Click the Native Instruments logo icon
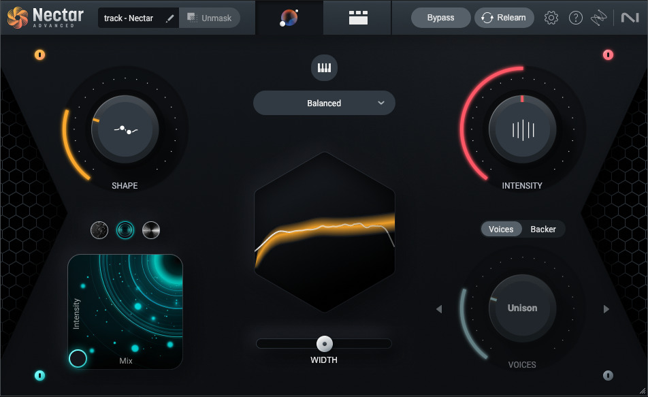Screen dimensions: 648x397 click(x=630, y=18)
